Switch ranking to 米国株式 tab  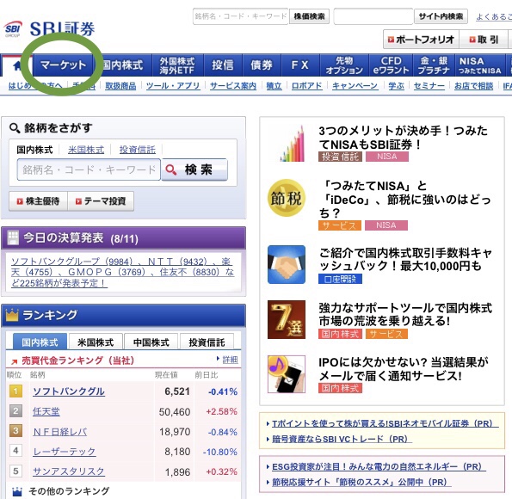click(x=96, y=342)
